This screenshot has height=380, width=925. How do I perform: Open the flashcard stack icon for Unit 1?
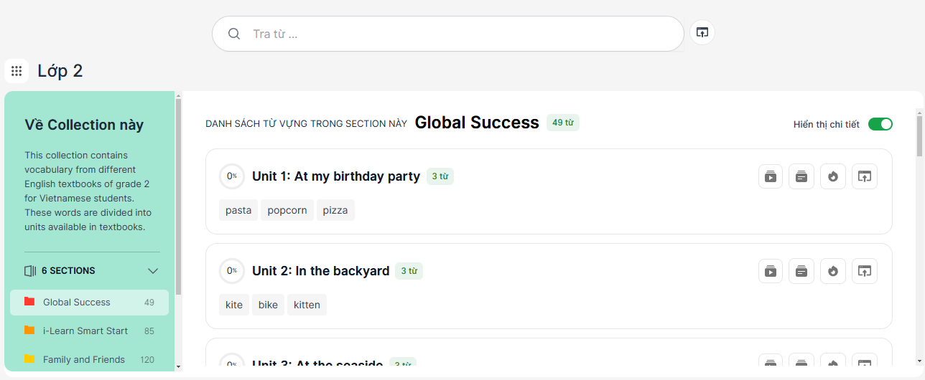point(801,176)
